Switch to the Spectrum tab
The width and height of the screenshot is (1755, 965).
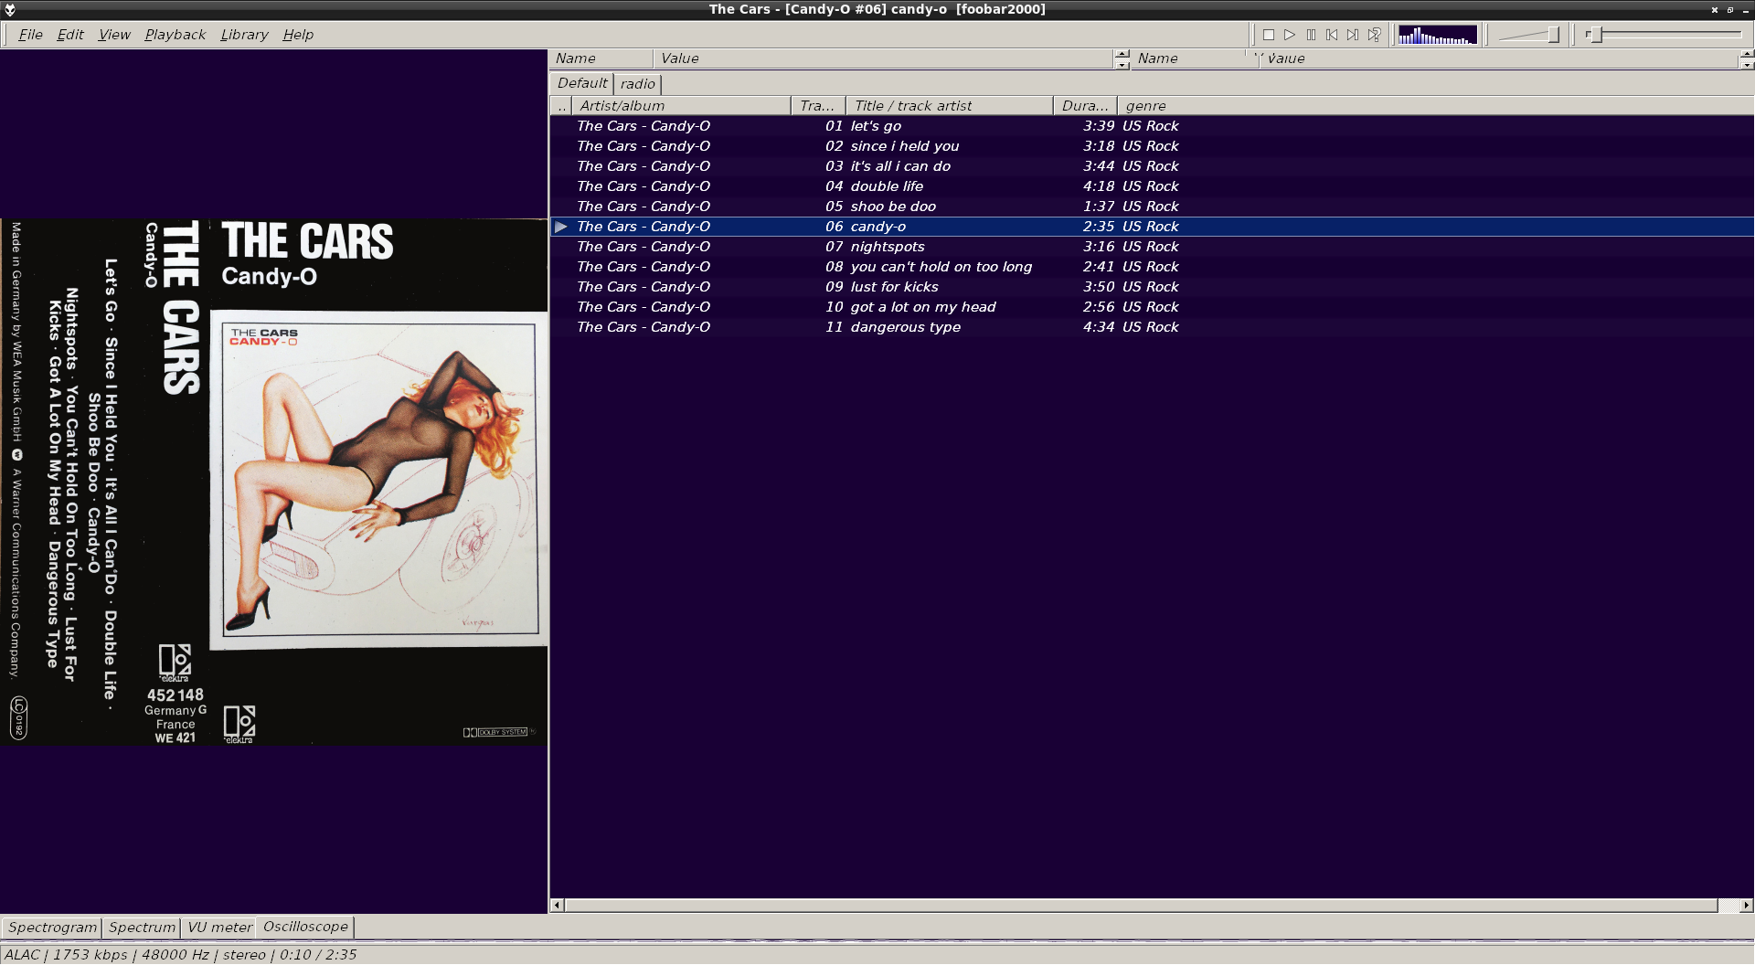142,928
